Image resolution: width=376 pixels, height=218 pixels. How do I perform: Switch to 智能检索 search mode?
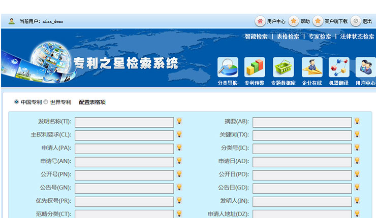click(x=256, y=37)
